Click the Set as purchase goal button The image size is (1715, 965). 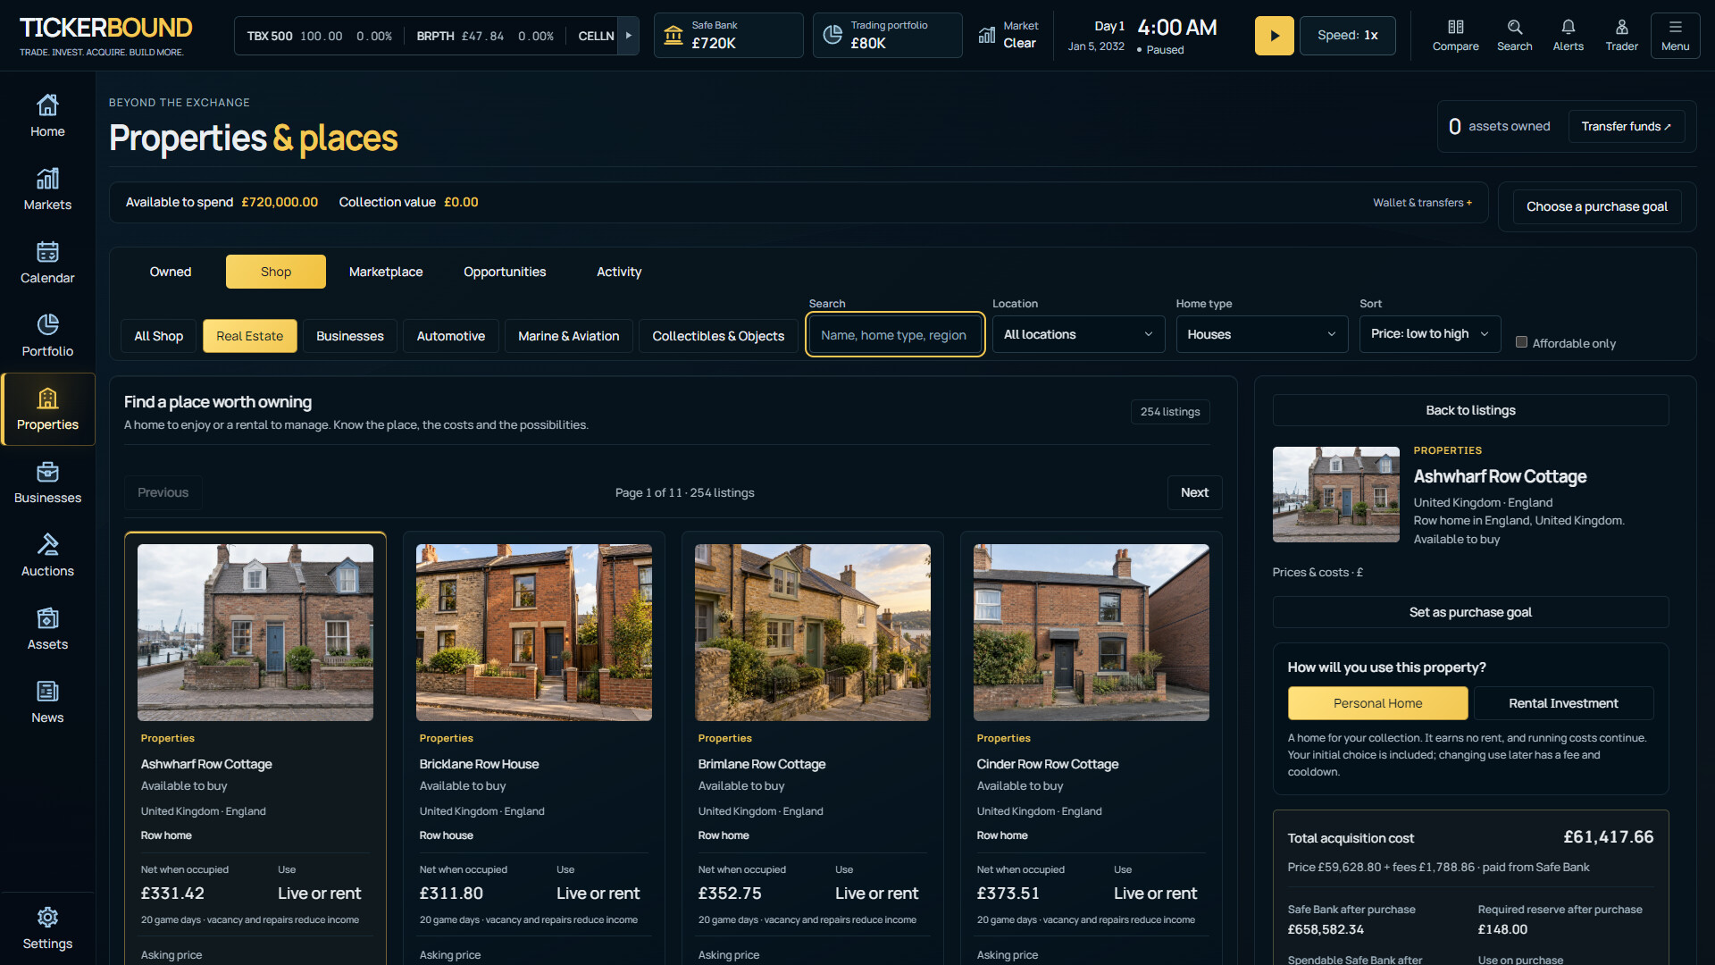point(1470,612)
